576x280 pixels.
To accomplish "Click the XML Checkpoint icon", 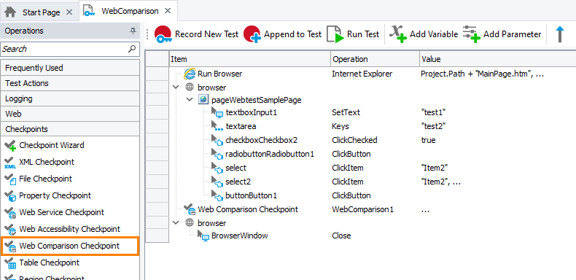I will (x=10, y=163).
